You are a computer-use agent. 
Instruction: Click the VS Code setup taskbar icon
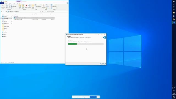[x=174, y=23]
